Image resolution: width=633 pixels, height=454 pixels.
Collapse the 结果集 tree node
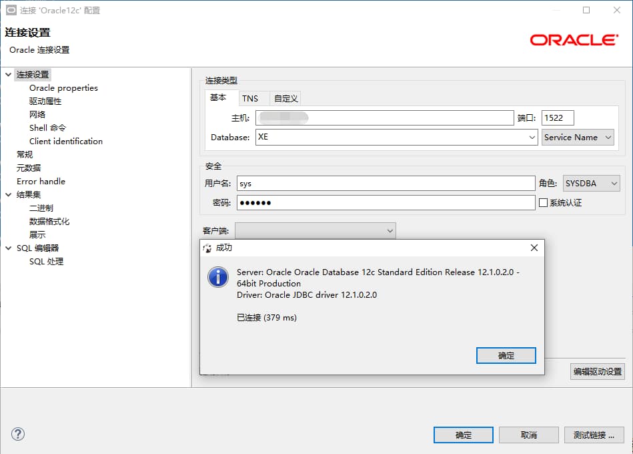[8, 195]
